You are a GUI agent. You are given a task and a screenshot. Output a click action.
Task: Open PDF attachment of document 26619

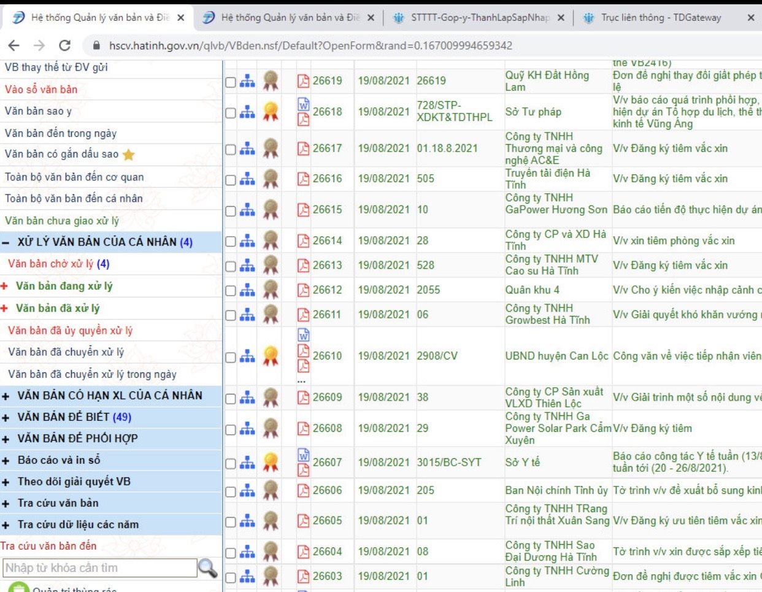pos(303,80)
